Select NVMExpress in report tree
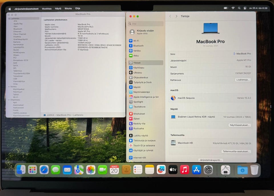This screenshot has height=196, width=274. click(19, 52)
